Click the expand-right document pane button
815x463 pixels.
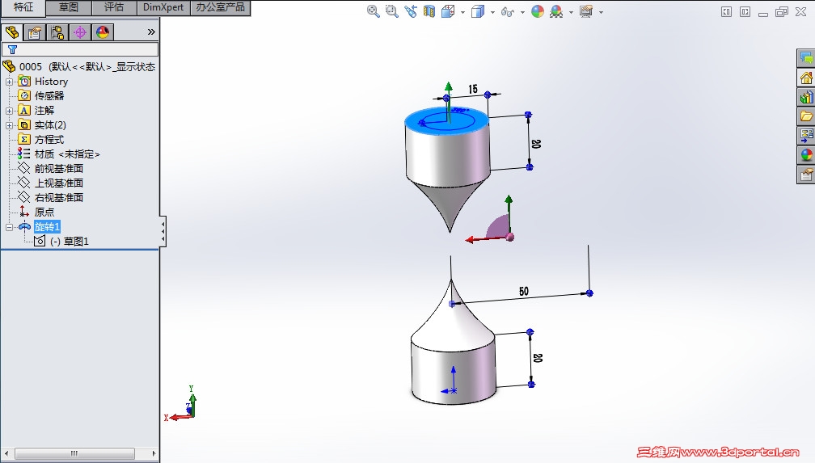click(745, 12)
